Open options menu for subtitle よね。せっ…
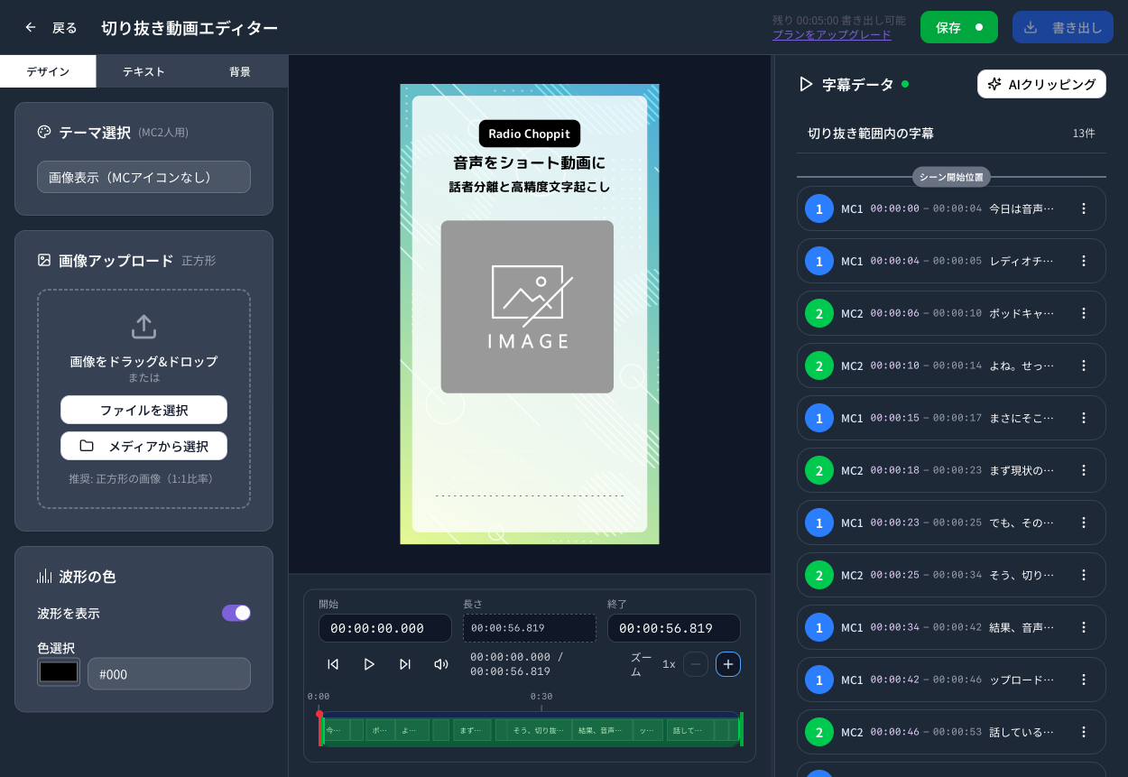This screenshot has height=777, width=1128. click(x=1084, y=365)
